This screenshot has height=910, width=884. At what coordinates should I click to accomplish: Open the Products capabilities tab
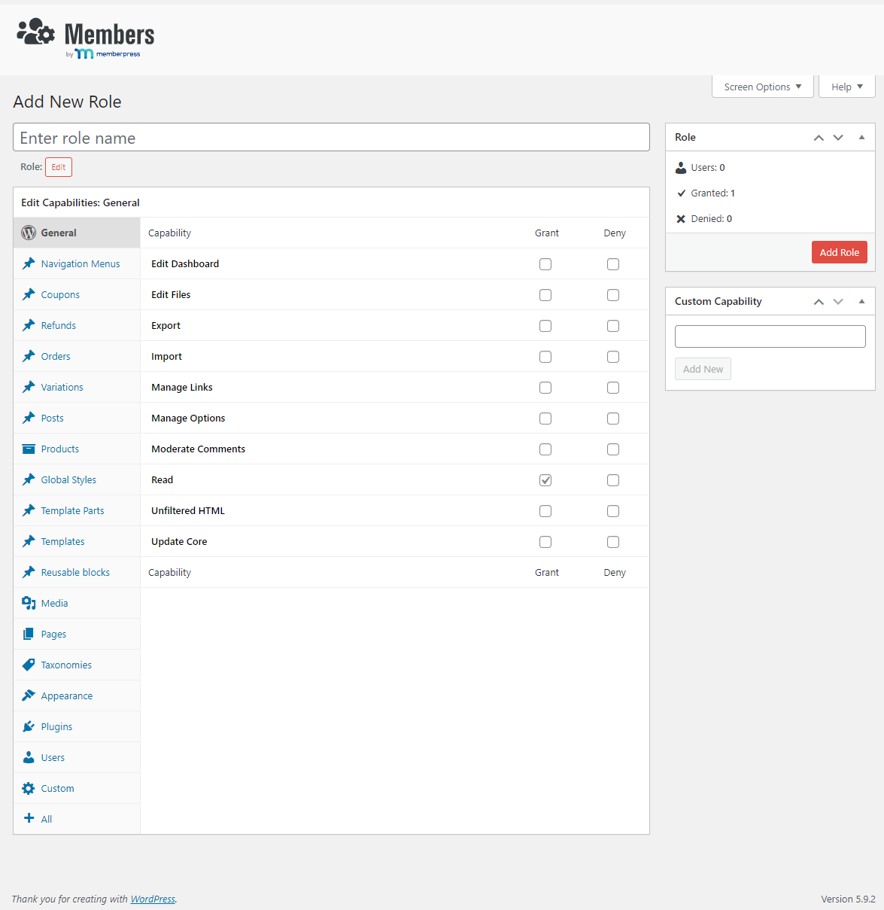tap(77, 449)
